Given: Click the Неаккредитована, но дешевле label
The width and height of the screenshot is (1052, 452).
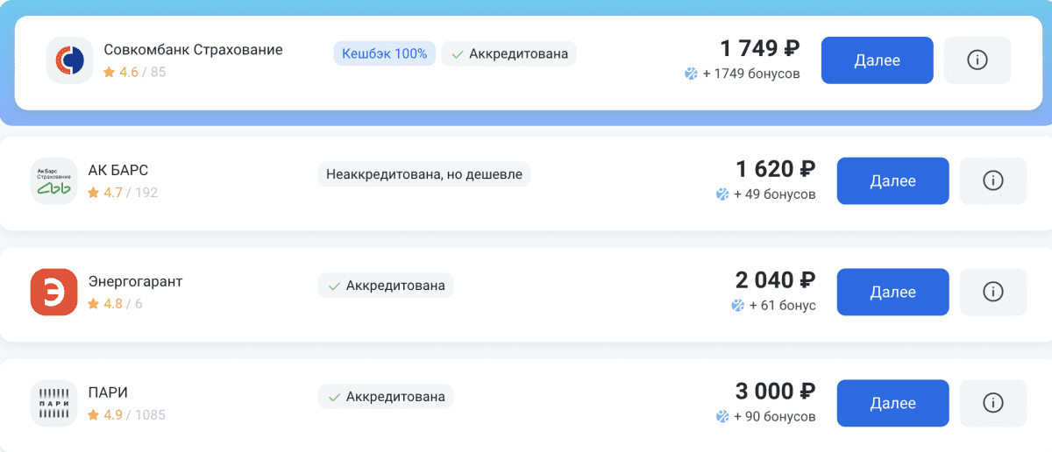Looking at the screenshot, I should [x=424, y=174].
